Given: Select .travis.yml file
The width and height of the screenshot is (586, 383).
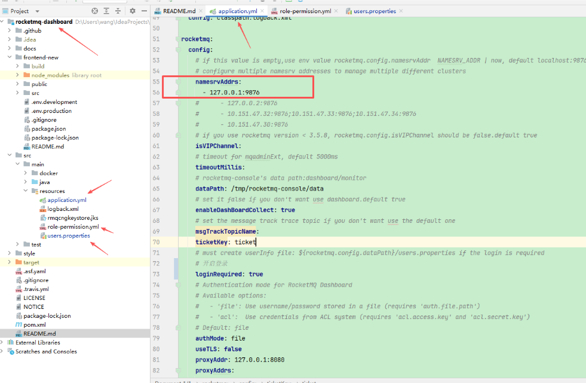Looking at the screenshot, I should [x=36, y=289].
